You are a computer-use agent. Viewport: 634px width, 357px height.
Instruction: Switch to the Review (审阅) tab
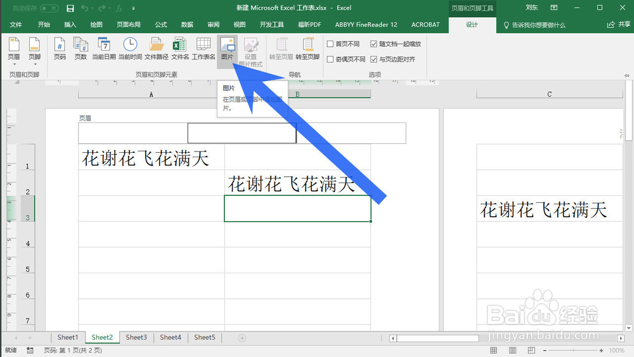point(213,25)
